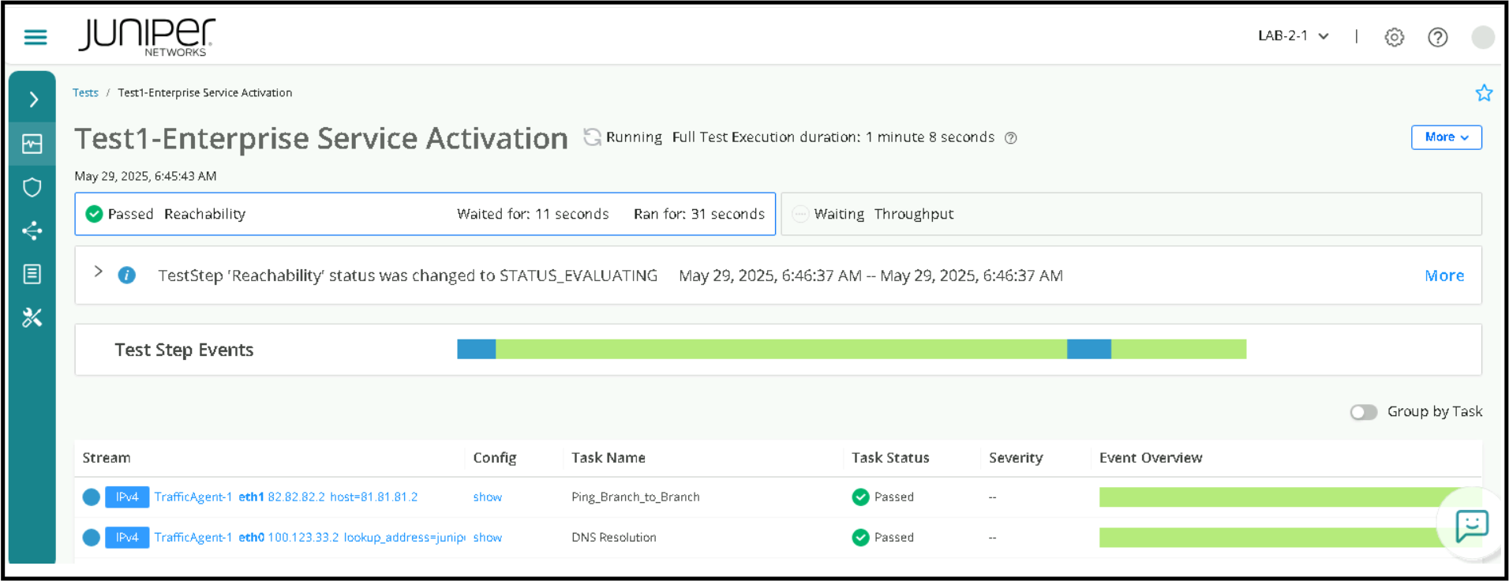Image resolution: width=1509 pixels, height=581 pixels.
Task: Click the Tests breadcrumb link
Action: [85, 93]
